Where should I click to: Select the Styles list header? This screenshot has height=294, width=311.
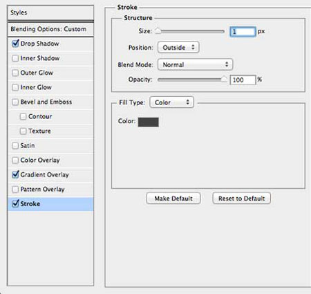tap(50, 12)
